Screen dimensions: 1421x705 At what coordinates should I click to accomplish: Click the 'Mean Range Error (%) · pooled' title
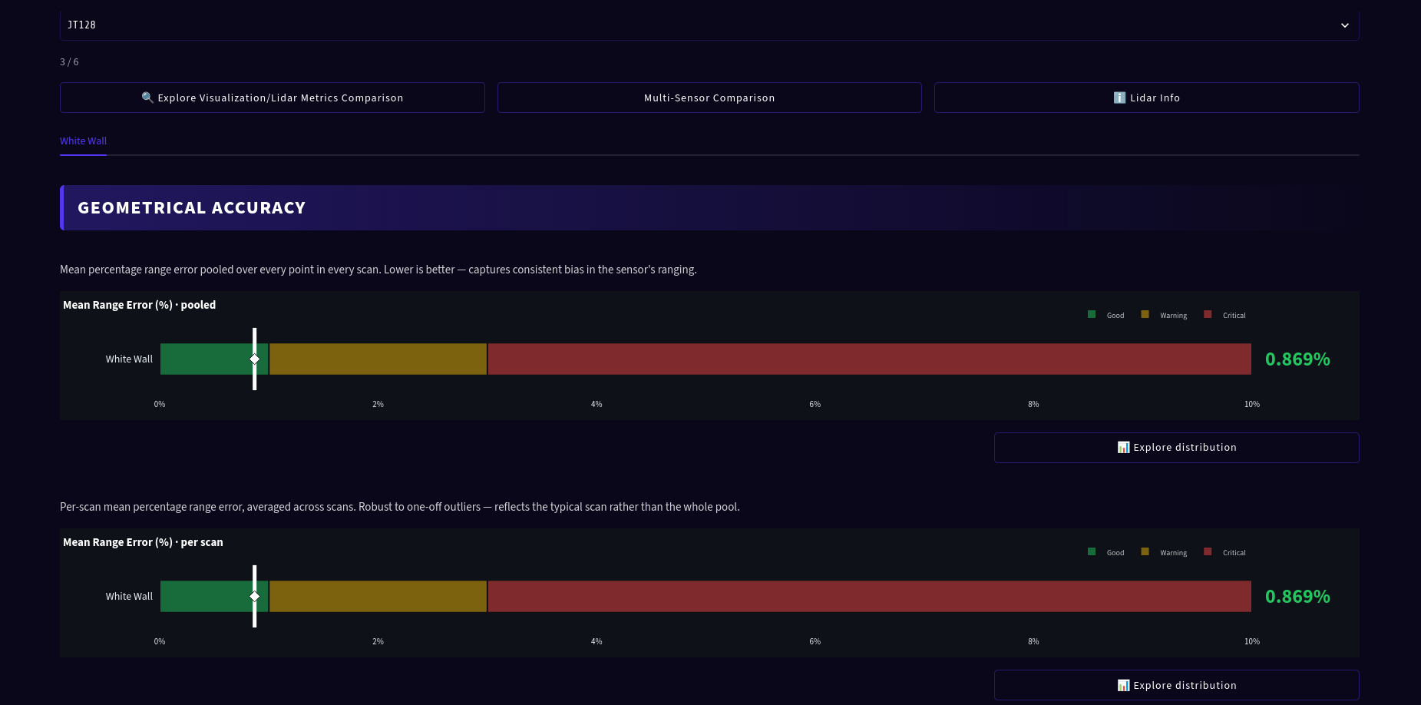coord(139,305)
